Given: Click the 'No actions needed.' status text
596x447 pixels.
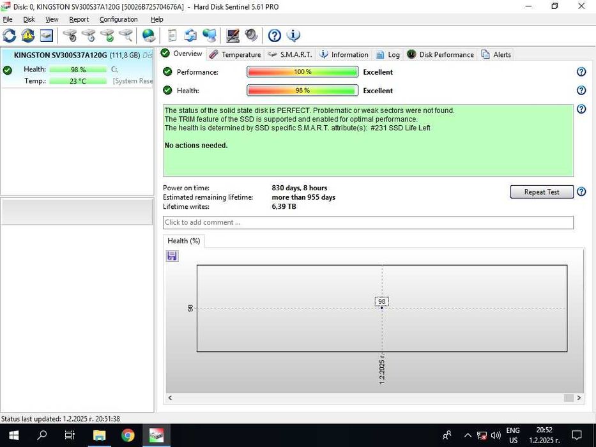Looking at the screenshot, I should [x=196, y=146].
